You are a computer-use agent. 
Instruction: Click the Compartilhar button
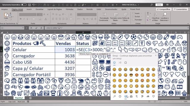(164, 9)
